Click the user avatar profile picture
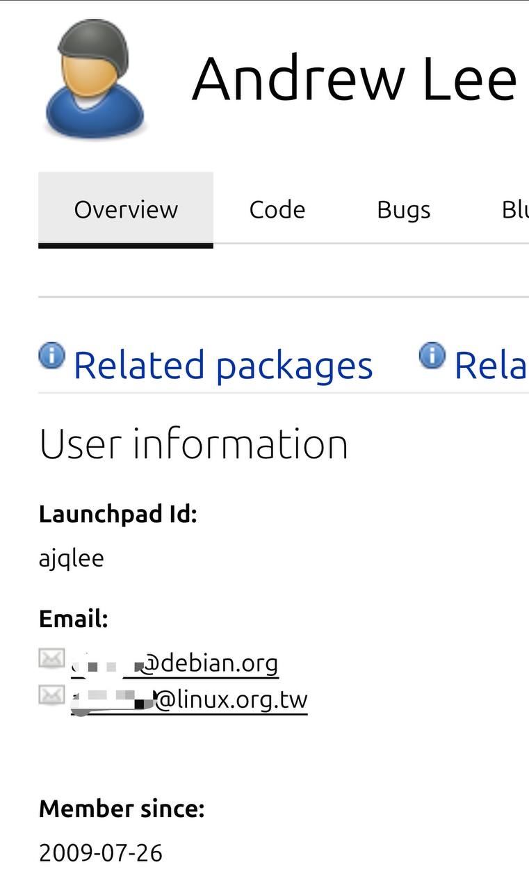 (x=95, y=77)
